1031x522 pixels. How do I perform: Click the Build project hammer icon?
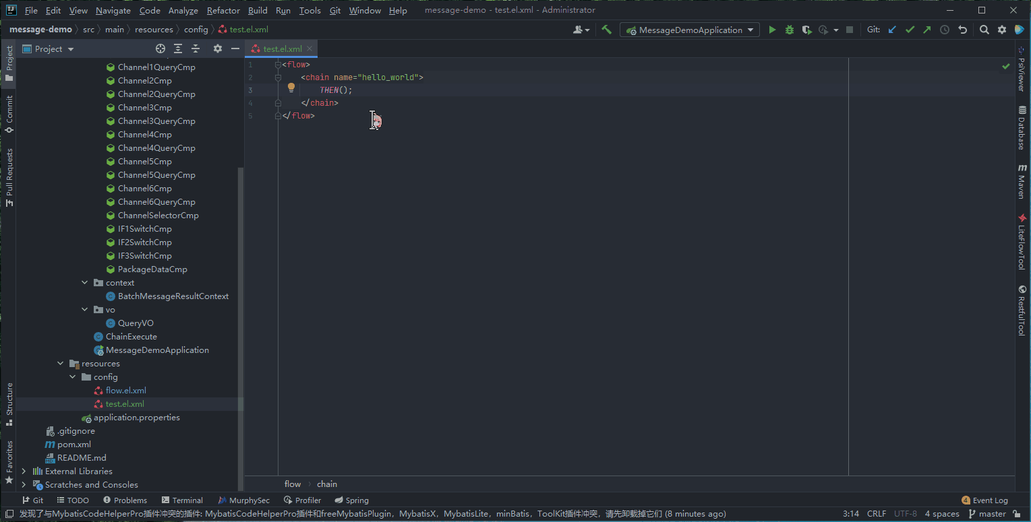coord(607,30)
